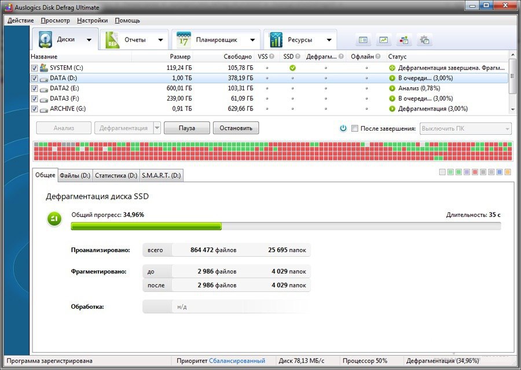Screen dimensions: 521x370
Task: Open the Просмотр menu
Action: 55,21
